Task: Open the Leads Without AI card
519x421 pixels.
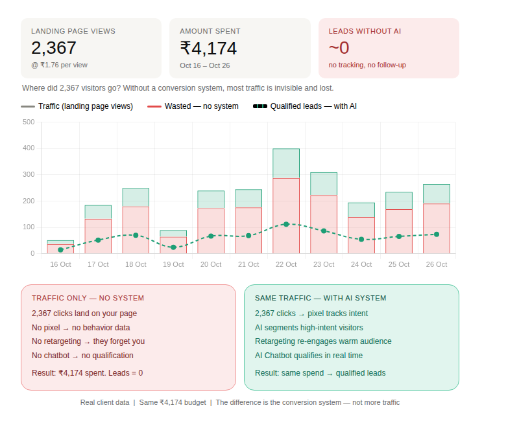Action: pos(389,48)
